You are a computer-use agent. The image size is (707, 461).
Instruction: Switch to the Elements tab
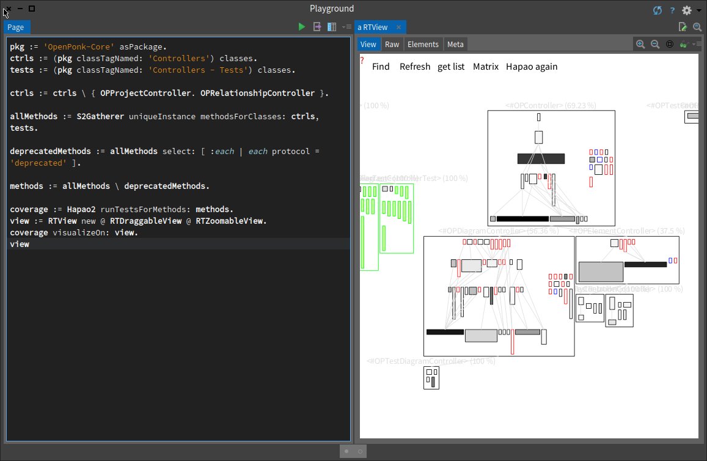pyautogui.click(x=423, y=44)
